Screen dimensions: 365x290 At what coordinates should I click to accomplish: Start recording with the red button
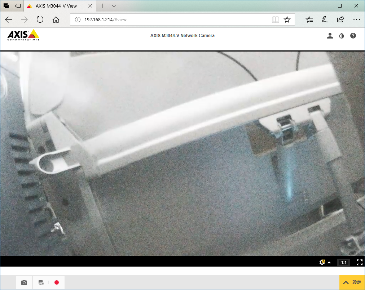pyautogui.click(x=57, y=282)
